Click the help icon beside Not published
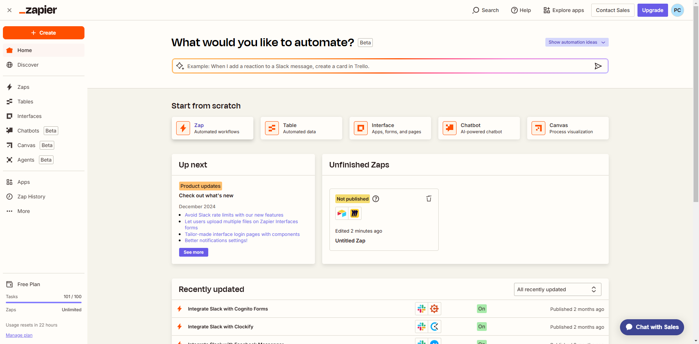 click(376, 199)
